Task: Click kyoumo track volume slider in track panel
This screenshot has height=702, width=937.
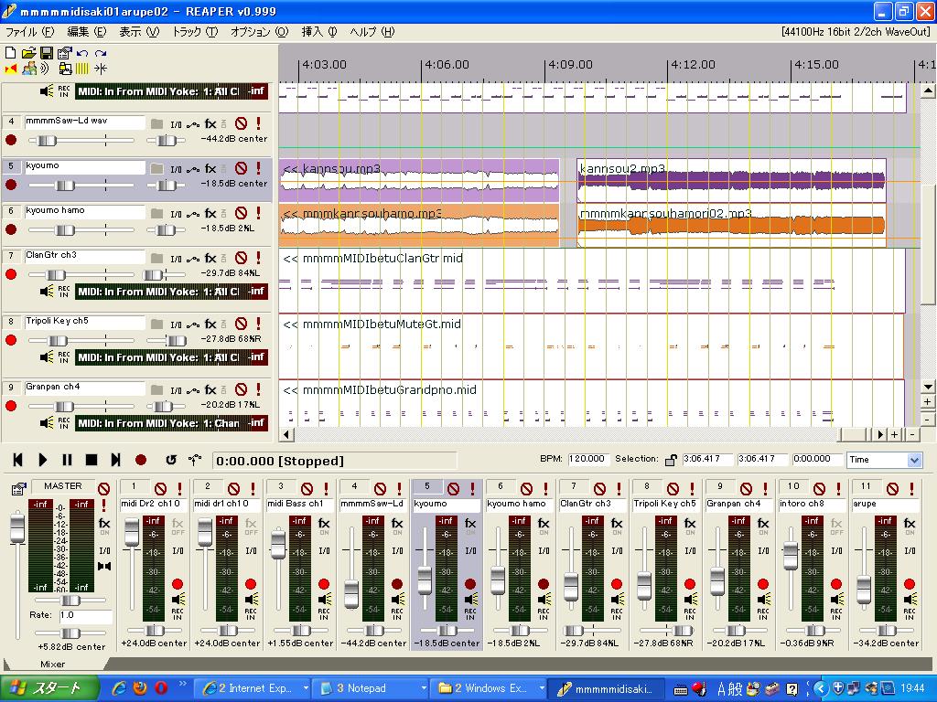Action: click(x=64, y=185)
